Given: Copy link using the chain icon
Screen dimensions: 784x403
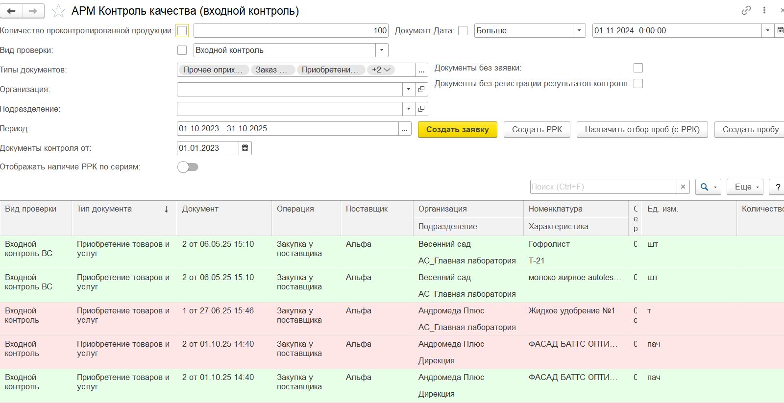Looking at the screenshot, I should click(746, 10).
